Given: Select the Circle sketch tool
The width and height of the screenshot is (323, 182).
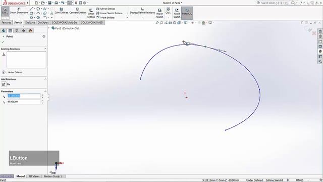Looking at the screenshot, I should (38, 9).
